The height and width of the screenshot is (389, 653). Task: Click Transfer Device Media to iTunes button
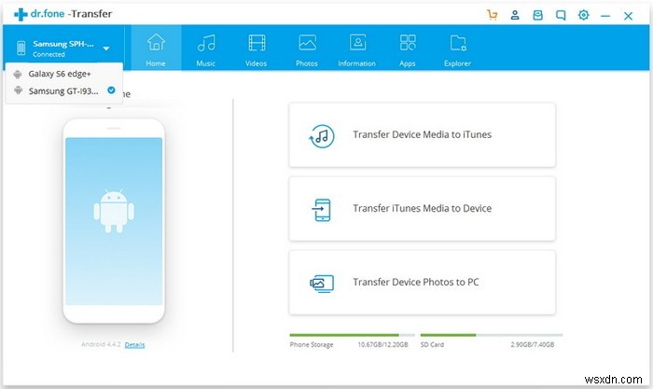423,135
